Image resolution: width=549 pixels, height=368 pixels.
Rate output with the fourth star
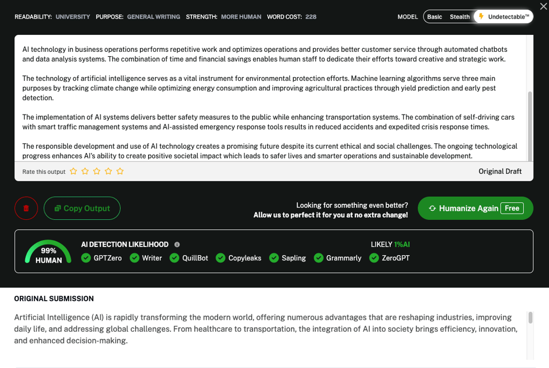(x=108, y=171)
